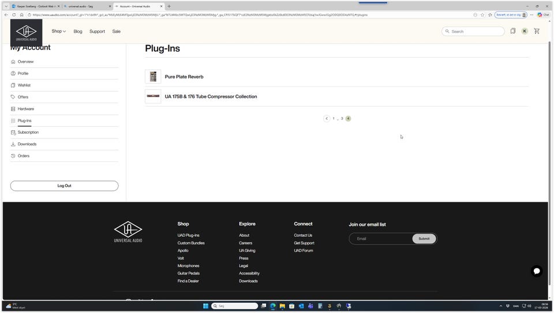Go to pagination page 1
Viewport: 554px width, 313px height.
tap(334, 119)
